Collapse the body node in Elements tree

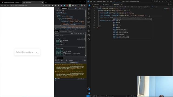[56, 15]
